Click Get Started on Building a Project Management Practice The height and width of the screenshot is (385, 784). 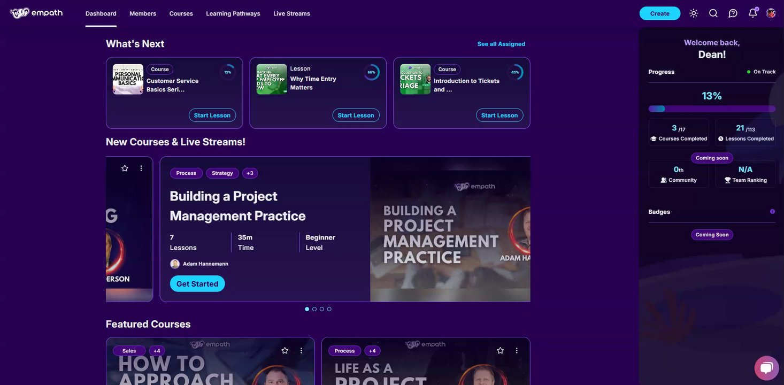[x=197, y=284]
